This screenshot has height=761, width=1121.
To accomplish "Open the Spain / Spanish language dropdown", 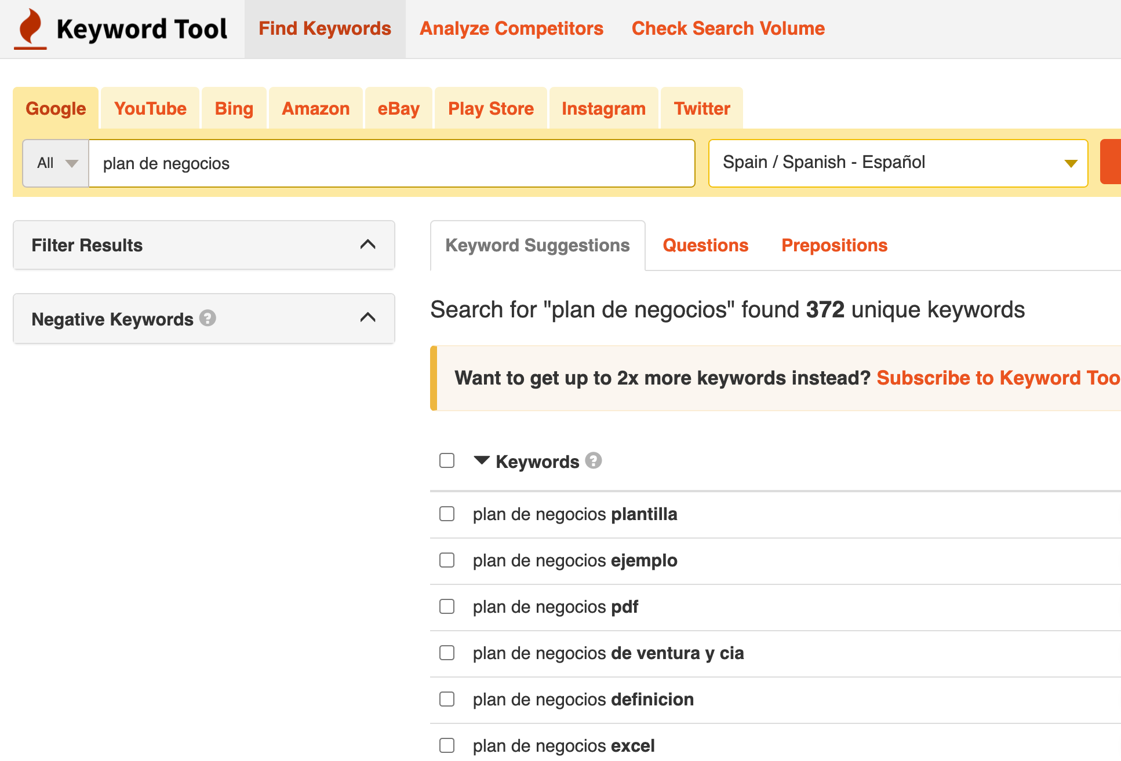I will pyautogui.click(x=898, y=163).
